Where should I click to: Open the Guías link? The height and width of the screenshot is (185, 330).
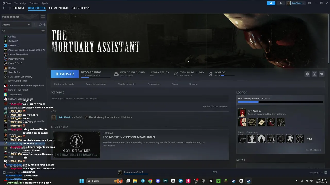click(x=175, y=84)
